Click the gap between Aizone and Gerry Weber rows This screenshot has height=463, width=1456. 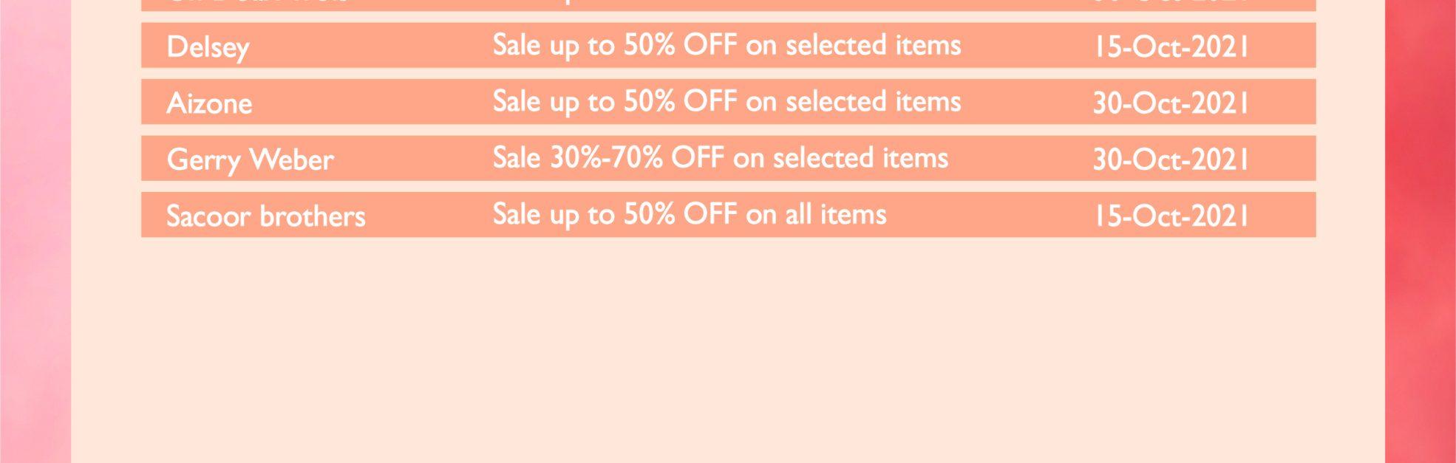tap(728, 130)
